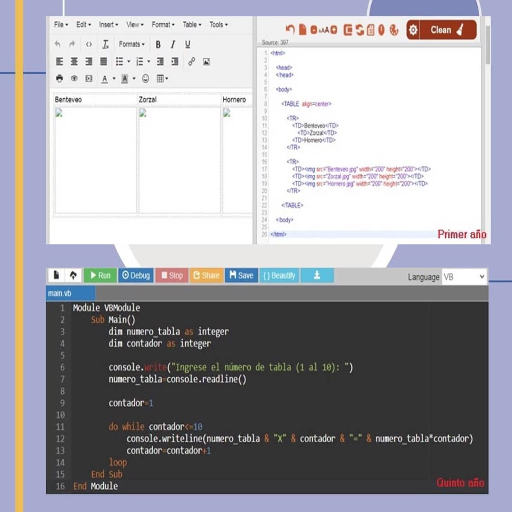Screen dimensions: 512x512
Task: Click the Bold formatting icon
Action: coord(158,45)
